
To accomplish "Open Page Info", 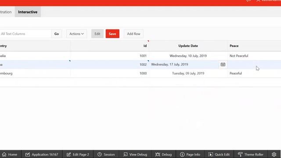I will pyautogui.click(x=190, y=154).
